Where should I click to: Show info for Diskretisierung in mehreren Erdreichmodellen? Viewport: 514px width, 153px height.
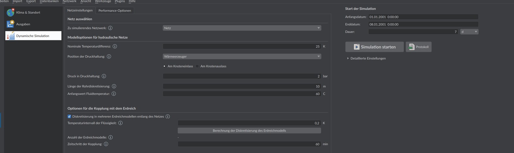pos(168,117)
